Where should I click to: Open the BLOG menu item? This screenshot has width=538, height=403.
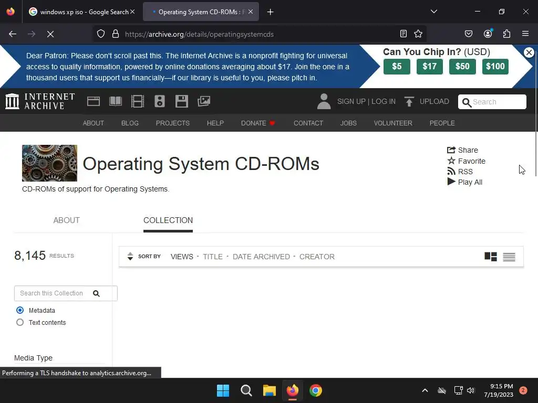130,123
